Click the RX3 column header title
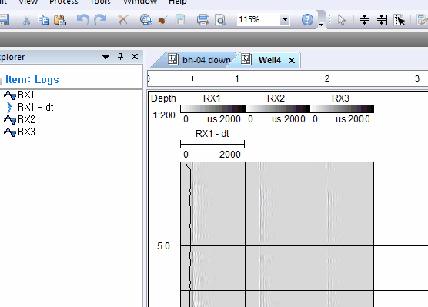 click(x=340, y=98)
